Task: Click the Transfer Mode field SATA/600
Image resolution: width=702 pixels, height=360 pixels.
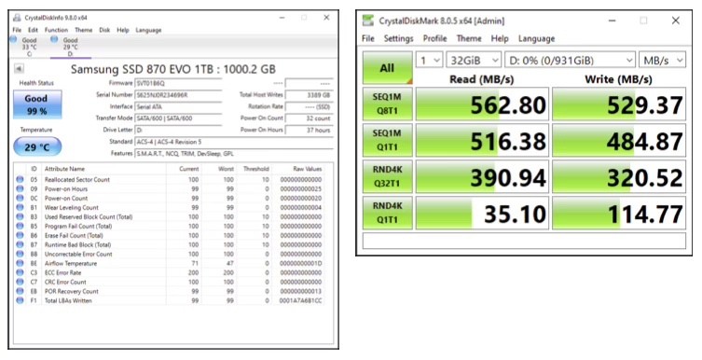Action: (178, 118)
